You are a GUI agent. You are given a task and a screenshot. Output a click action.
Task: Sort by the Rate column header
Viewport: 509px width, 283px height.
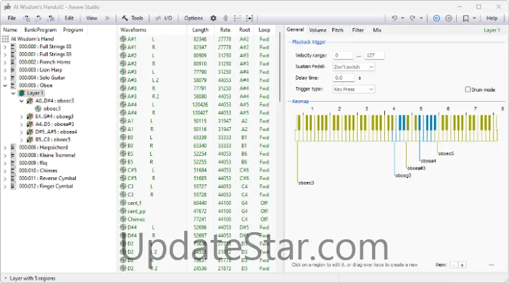click(225, 30)
